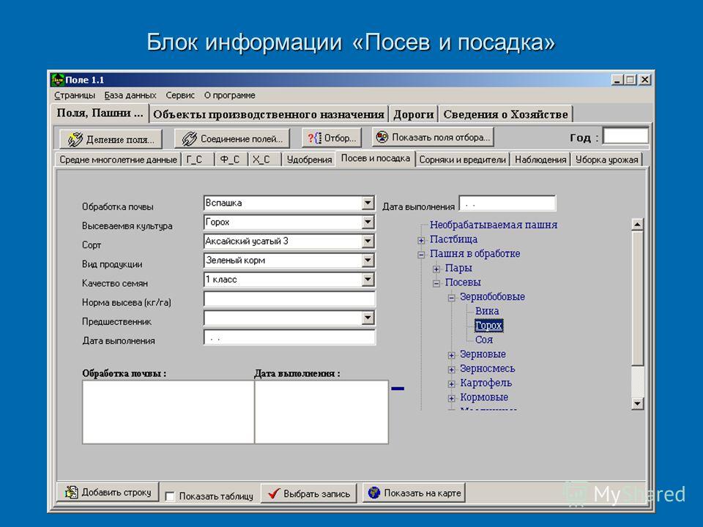Open the Ф_С tab
The image size is (703, 527).
[229, 160]
